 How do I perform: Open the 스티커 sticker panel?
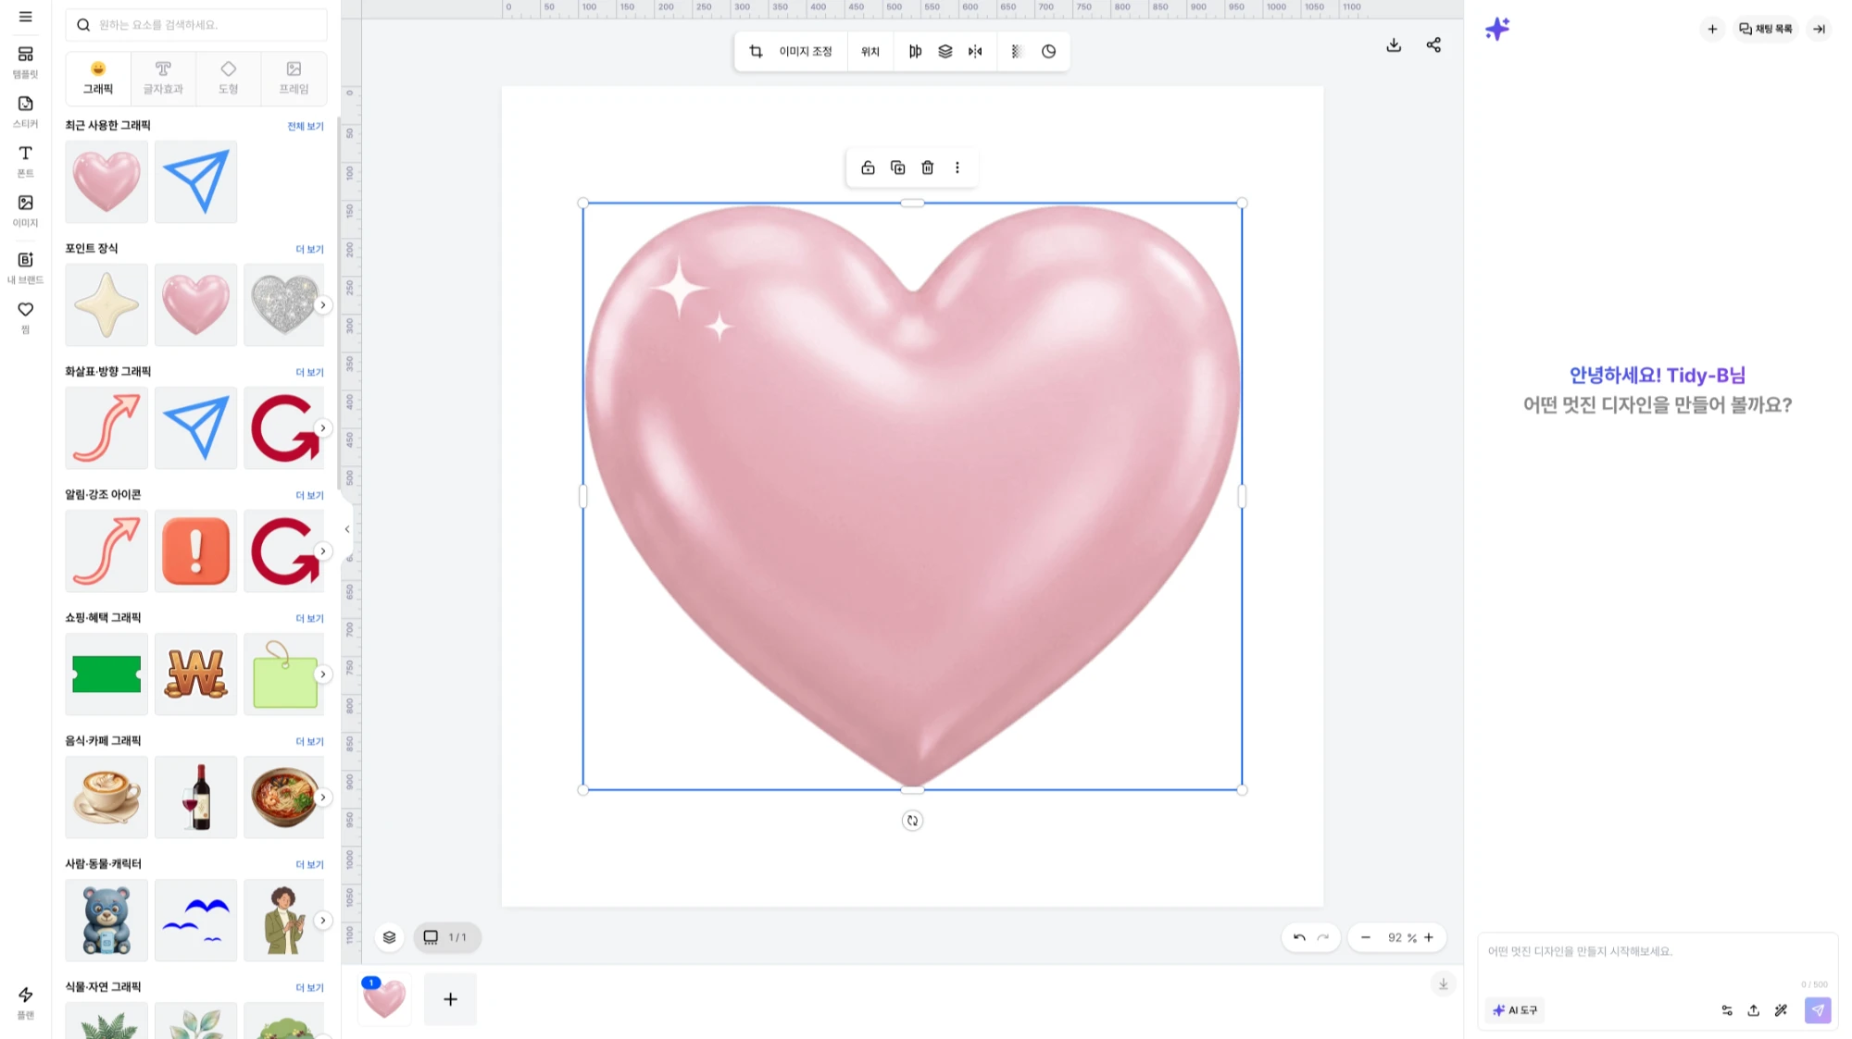25,112
